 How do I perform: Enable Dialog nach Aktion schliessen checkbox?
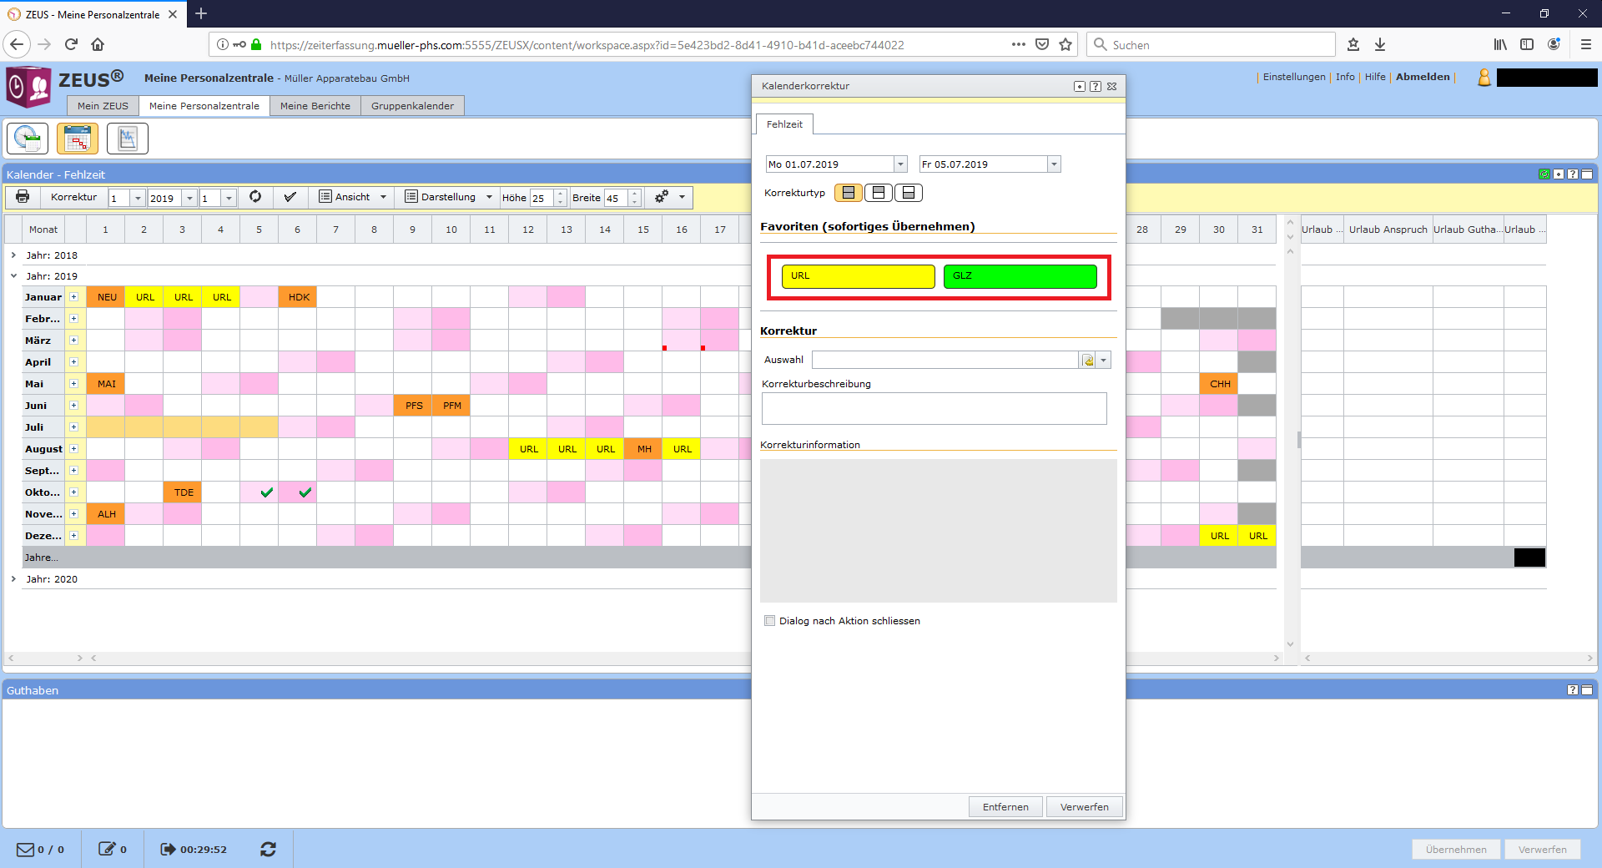tap(770, 621)
